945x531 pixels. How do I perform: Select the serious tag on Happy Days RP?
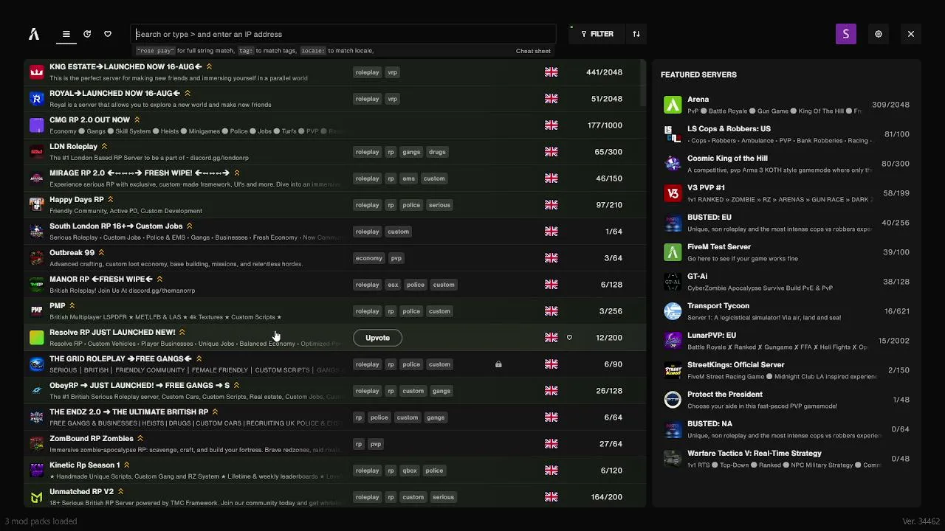click(x=439, y=205)
